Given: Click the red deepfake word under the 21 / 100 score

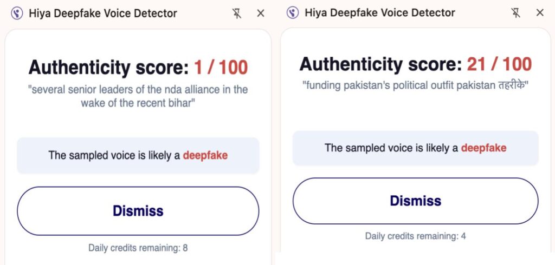Looking at the screenshot, I should (x=483, y=148).
